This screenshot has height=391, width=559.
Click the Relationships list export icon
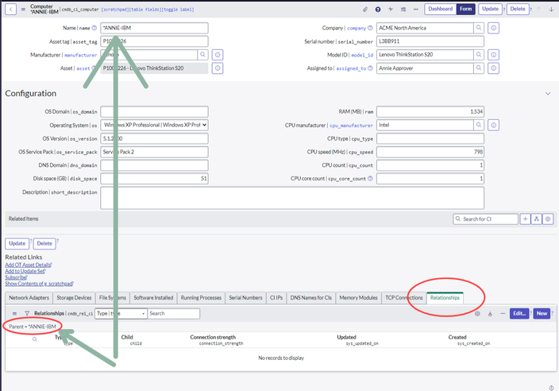pyautogui.click(x=490, y=314)
